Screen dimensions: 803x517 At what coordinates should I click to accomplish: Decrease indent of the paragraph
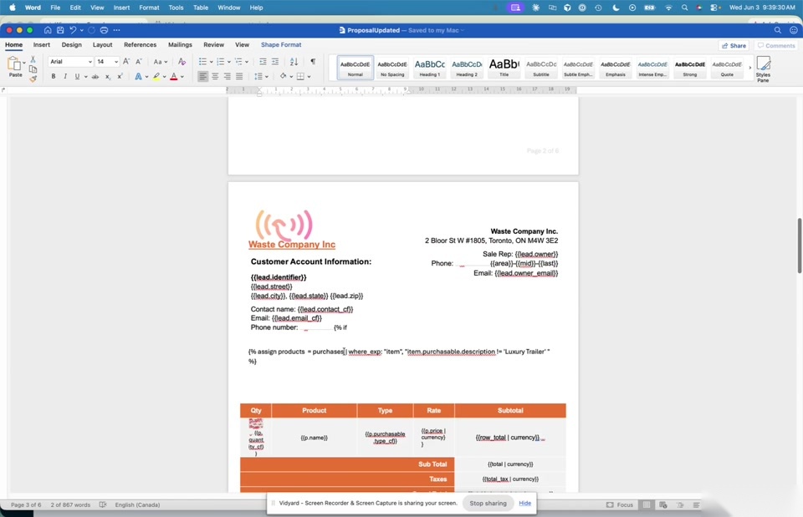[263, 61]
